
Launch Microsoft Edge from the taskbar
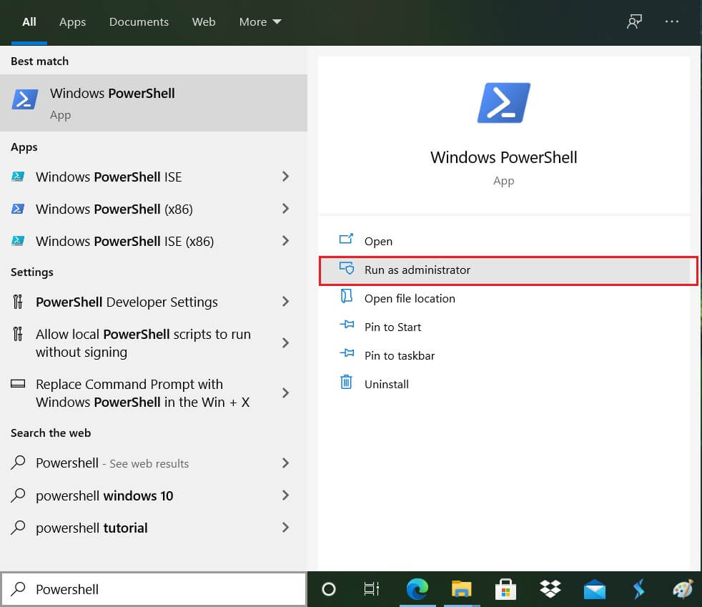[417, 589]
